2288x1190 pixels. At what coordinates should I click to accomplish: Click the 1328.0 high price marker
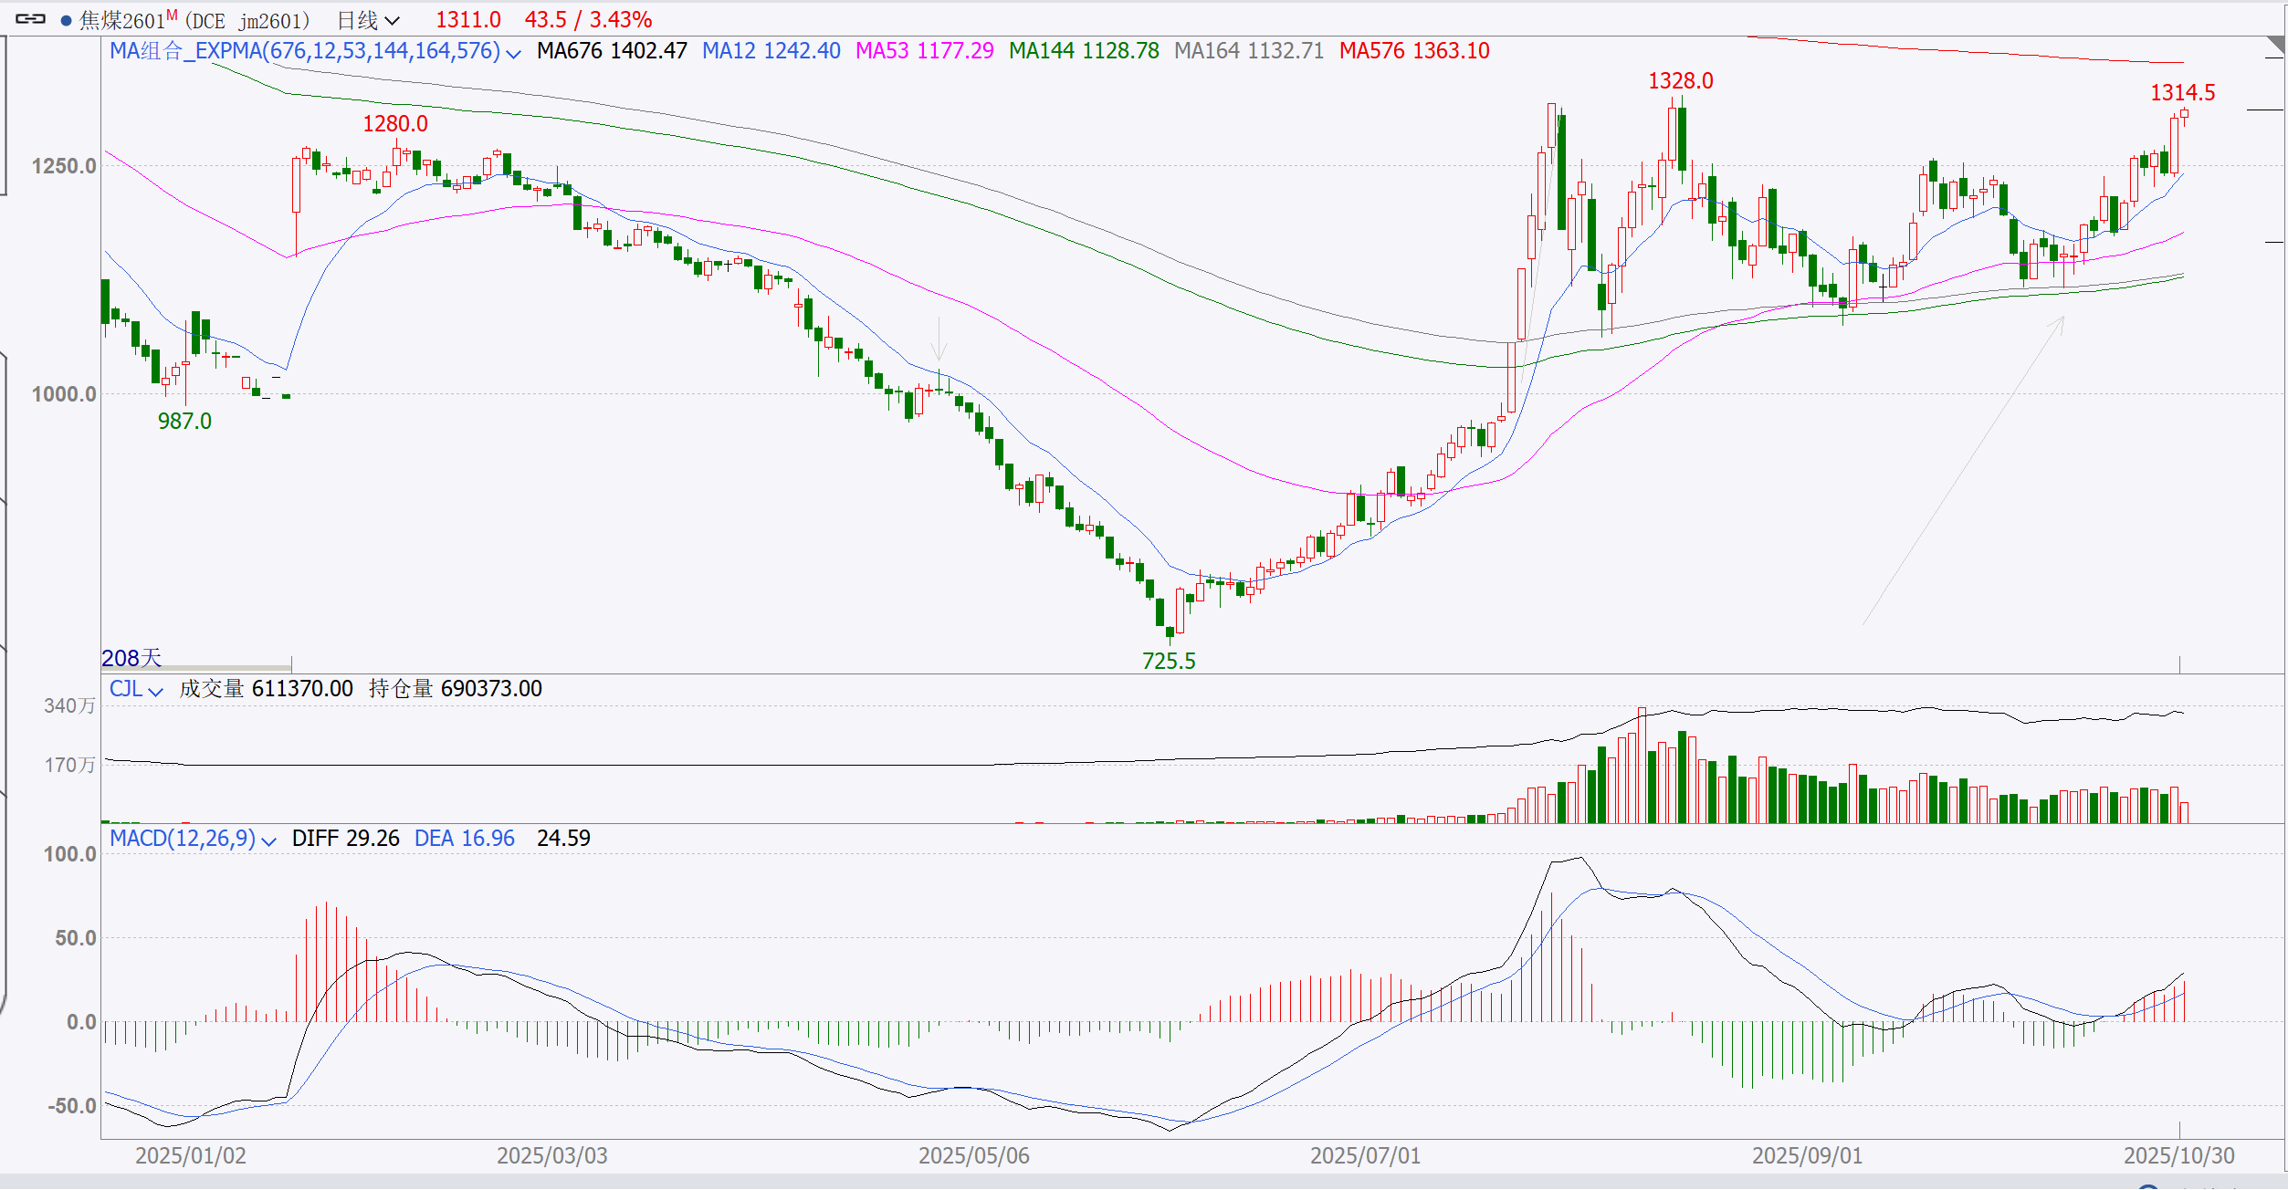coord(1680,81)
